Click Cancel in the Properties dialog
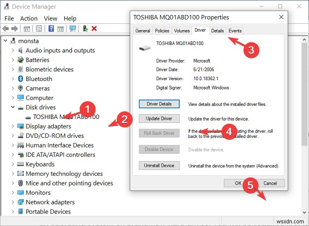The image size is (309, 226). click(270, 183)
